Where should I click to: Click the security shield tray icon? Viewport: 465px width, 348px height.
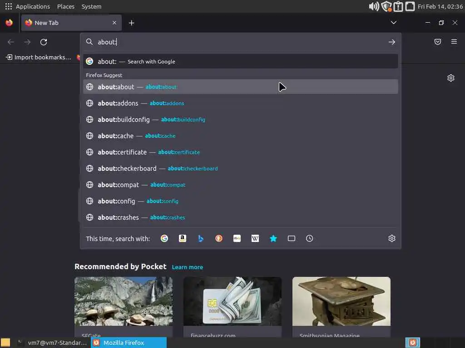pyautogui.click(x=386, y=6)
